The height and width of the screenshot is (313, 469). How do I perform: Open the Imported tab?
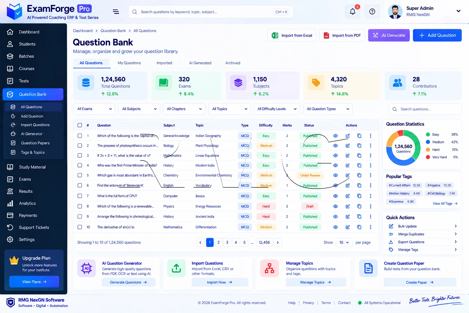coord(164,63)
